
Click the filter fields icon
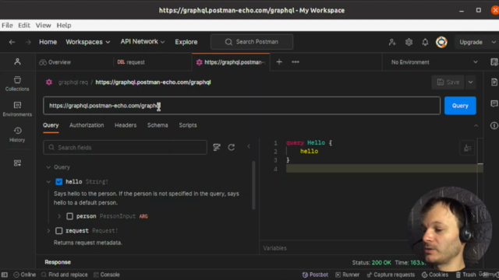(x=217, y=147)
